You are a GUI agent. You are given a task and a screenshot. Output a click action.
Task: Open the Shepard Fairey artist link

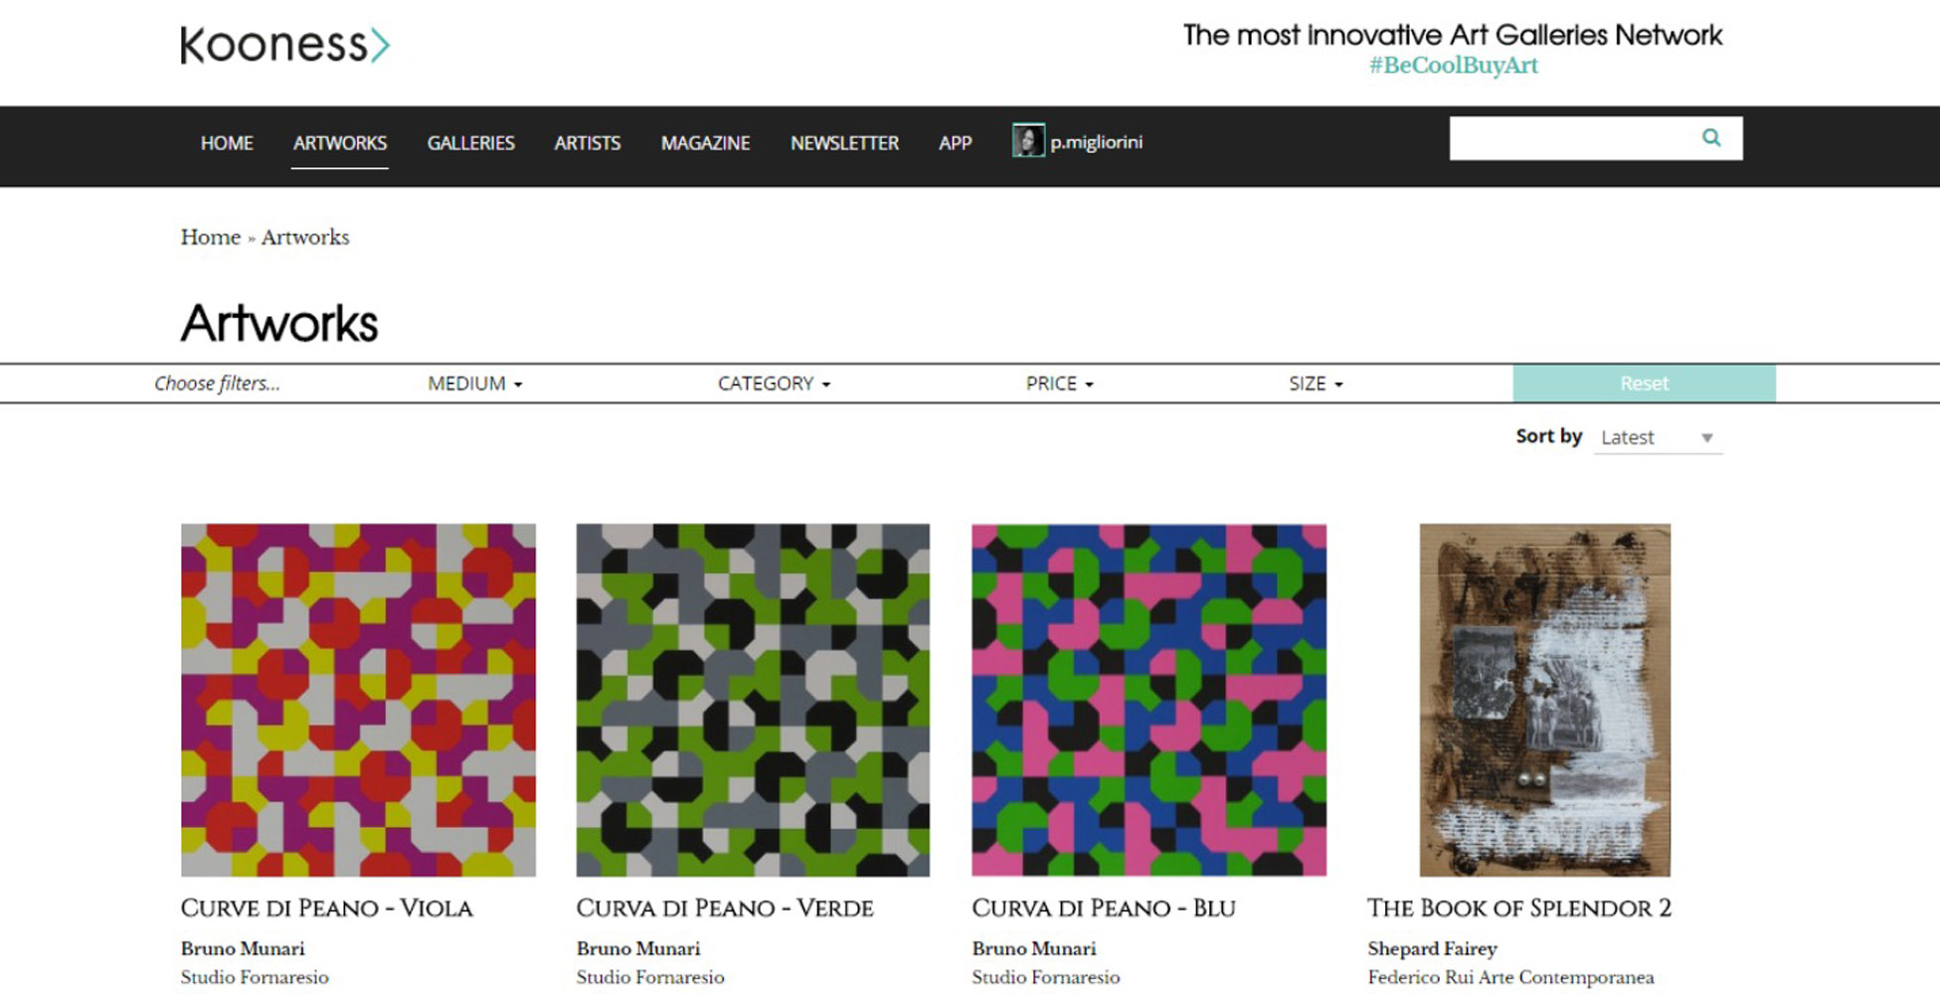[x=1432, y=948]
